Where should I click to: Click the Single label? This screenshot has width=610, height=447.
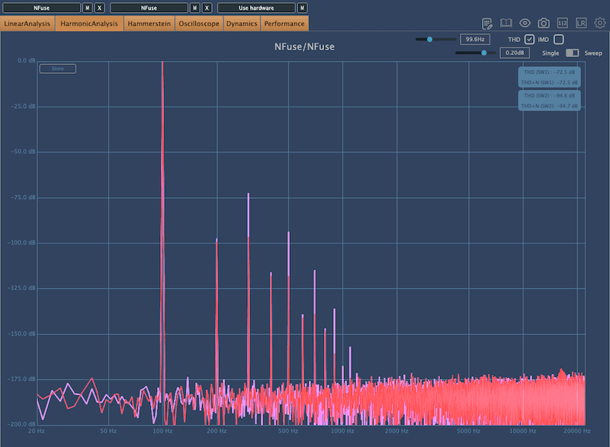(x=550, y=53)
